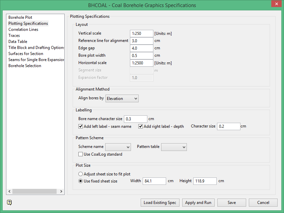
Task: Enable Add left label - seam name
Action: (x=81, y=126)
